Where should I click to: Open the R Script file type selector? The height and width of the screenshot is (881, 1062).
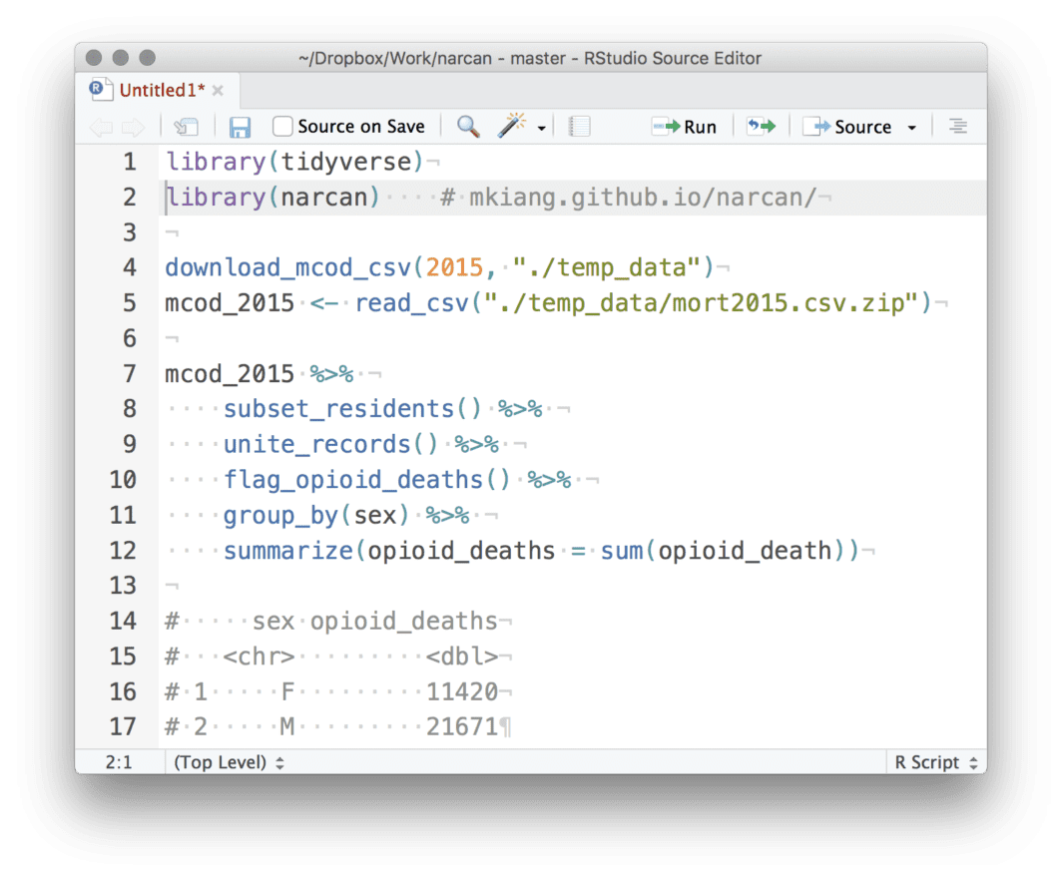[936, 762]
